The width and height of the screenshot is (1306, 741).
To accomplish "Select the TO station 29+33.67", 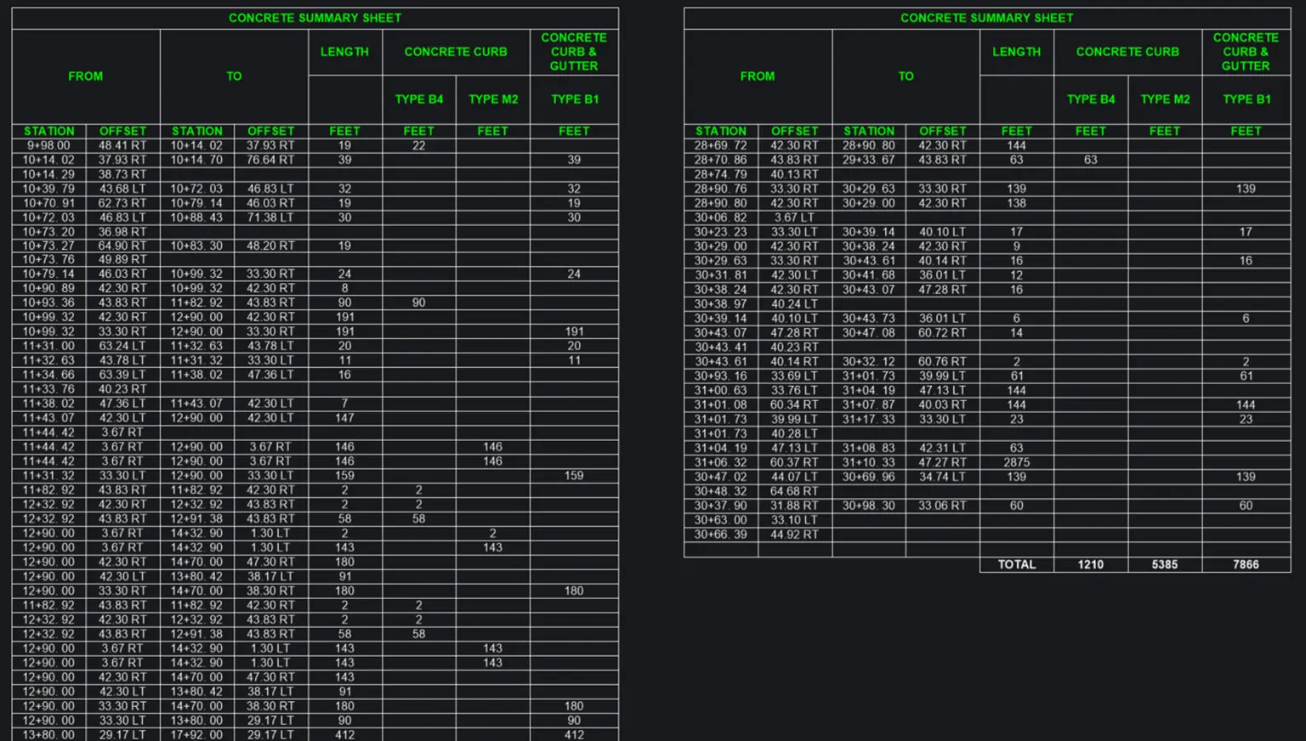I will coord(868,160).
